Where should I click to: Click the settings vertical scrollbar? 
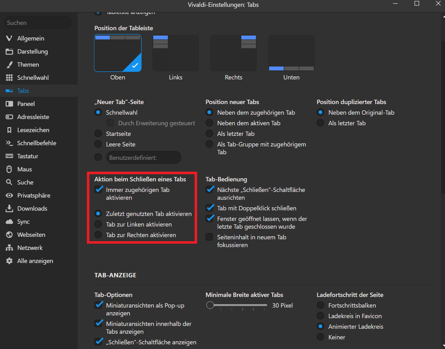pos(443,117)
